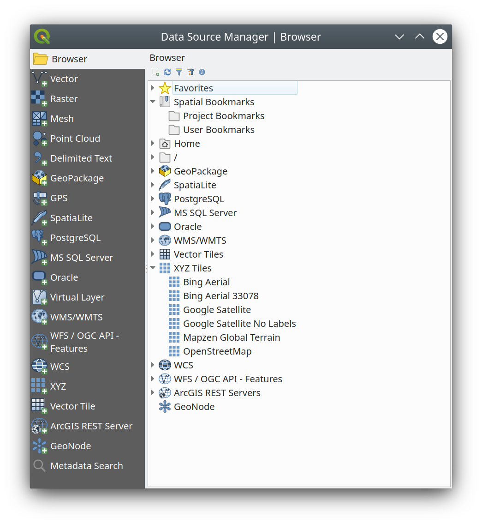Add selected layers using first toolbar icon
The width and height of the screenshot is (482, 524).
(155, 72)
